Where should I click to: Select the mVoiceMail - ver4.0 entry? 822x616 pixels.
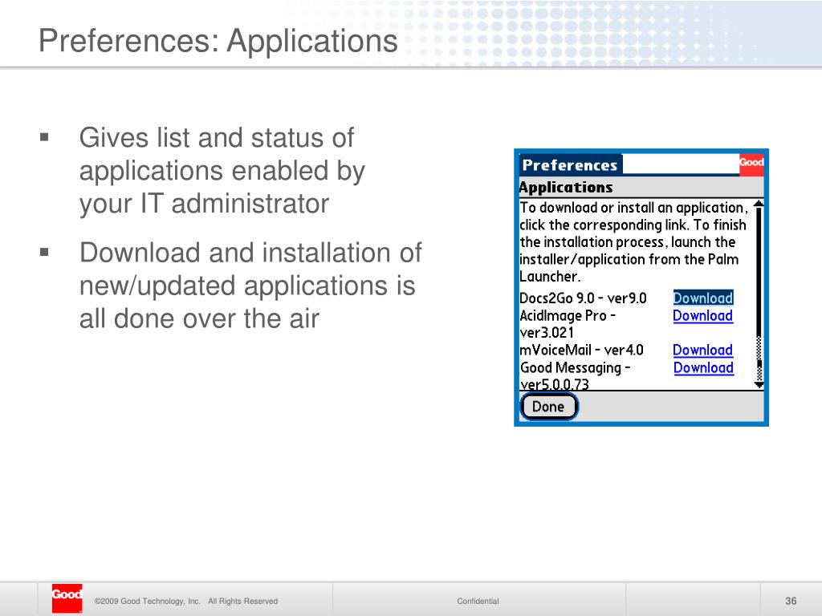[581, 350]
